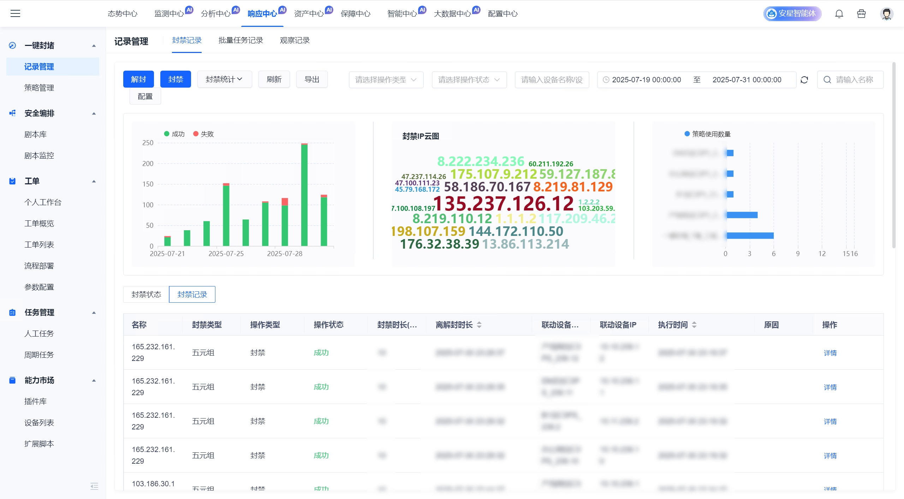Open the 请选择操作类型 dropdown
904x499 pixels.
pyautogui.click(x=386, y=80)
